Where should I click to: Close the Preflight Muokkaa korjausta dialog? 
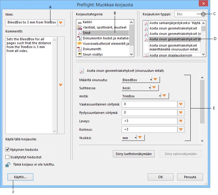[203, 4]
